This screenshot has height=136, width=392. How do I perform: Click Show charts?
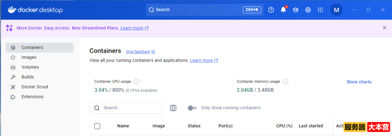point(359,82)
